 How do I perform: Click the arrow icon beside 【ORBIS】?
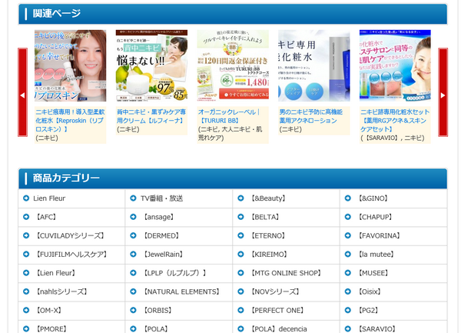[134, 311]
